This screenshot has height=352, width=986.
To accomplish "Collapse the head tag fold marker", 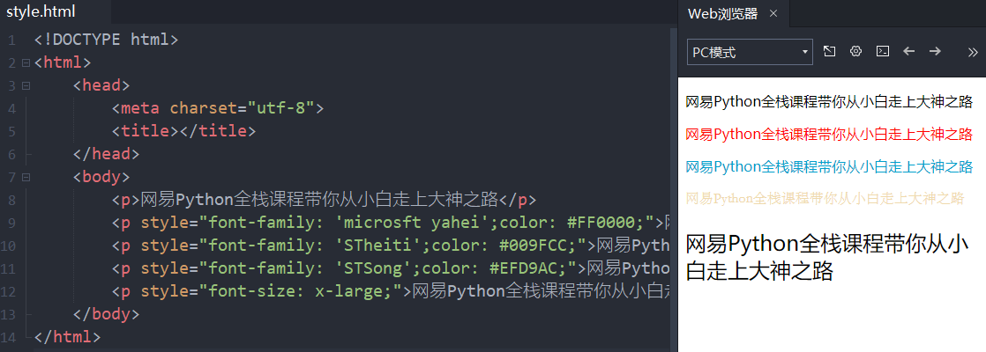I will [x=25, y=85].
